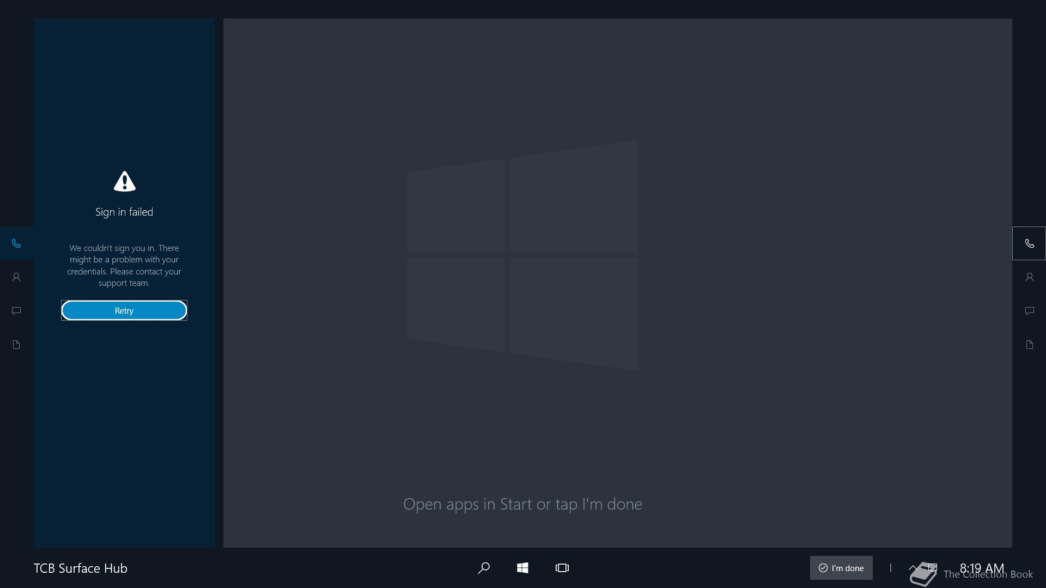
Task: Open the document tab on the right sidebar
Action: pos(1029,345)
